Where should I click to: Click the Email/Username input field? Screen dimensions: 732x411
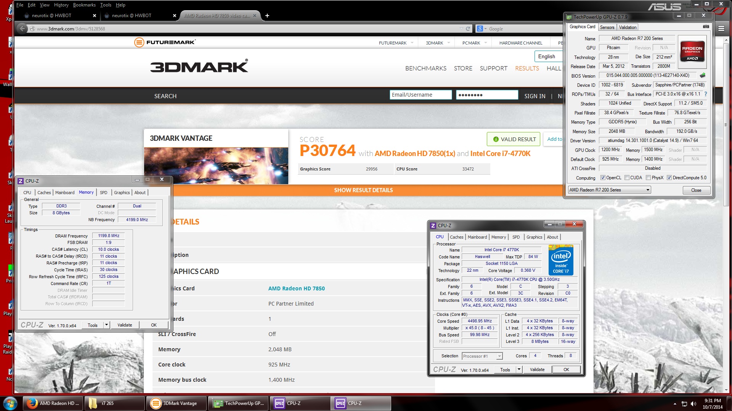[x=421, y=95]
